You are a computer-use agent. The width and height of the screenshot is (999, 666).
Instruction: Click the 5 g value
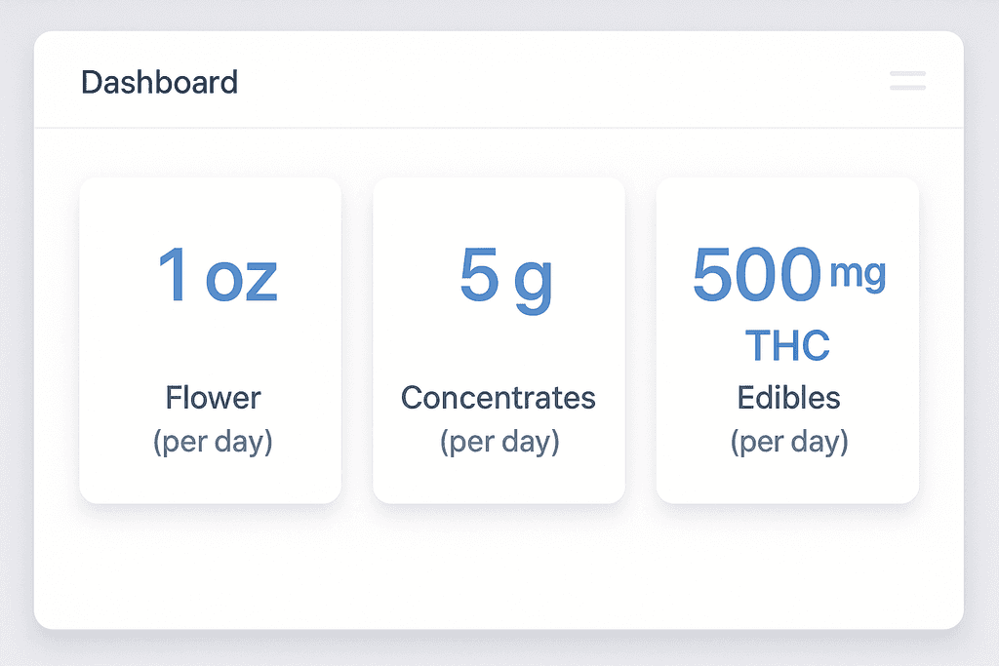pyautogui.click(x=505, y=276)
